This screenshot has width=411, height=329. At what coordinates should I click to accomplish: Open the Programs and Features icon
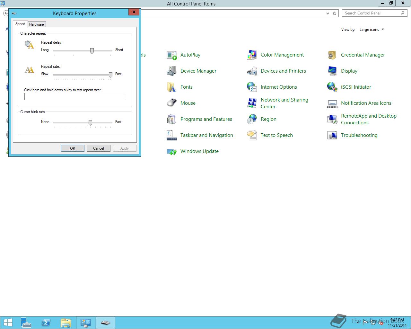[x=172, y=119]
